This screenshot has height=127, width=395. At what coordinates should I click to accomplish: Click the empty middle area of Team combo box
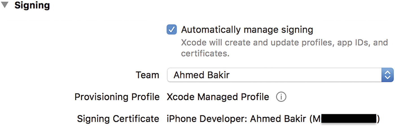click(x=305, y=75)
